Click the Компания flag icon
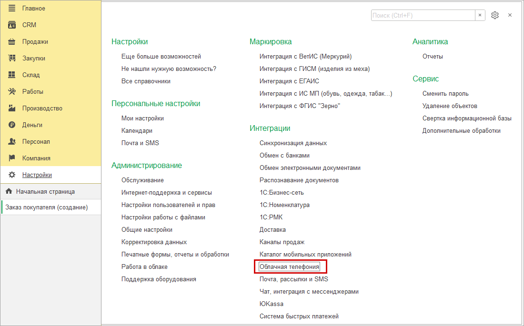 point(12,158)
